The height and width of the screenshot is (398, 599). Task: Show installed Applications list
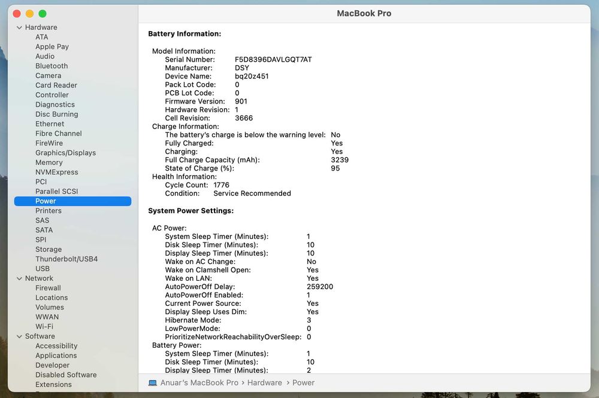[x=56, y=356]
